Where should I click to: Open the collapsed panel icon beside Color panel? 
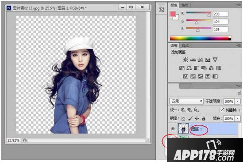(x=162, y=9)
